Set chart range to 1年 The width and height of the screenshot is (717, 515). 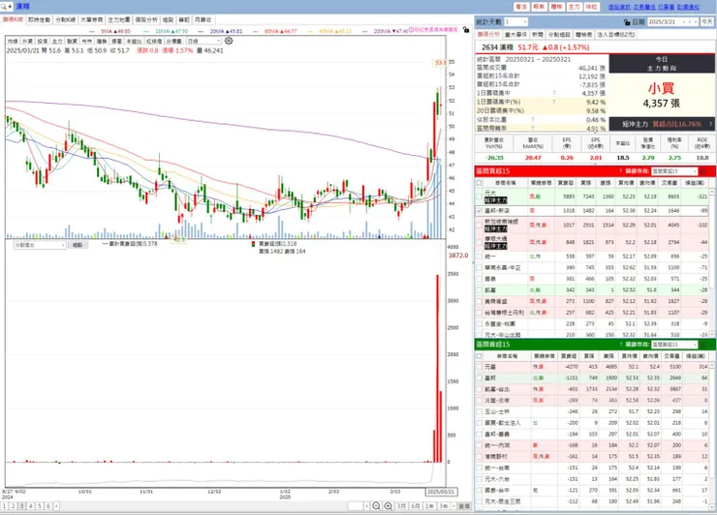click(x=429, y=506)
